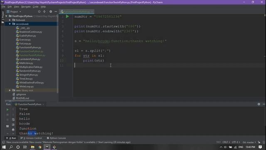The height and width of the screenshot is (150, 266).
Task: Click the down-arrow stack trace icon in Run panel
Action: coord(13,115)
